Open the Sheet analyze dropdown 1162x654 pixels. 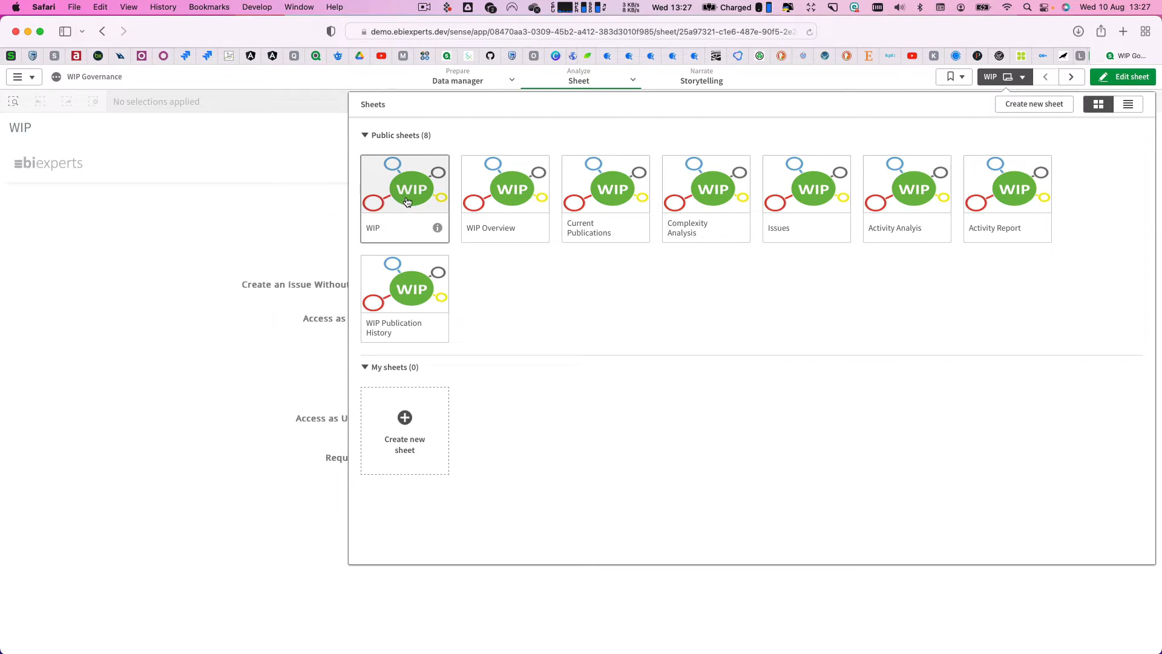click(632, 80)
